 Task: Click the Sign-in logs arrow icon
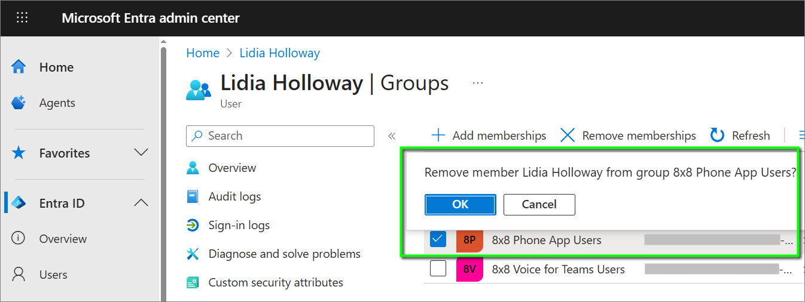[x=193, y=225]
